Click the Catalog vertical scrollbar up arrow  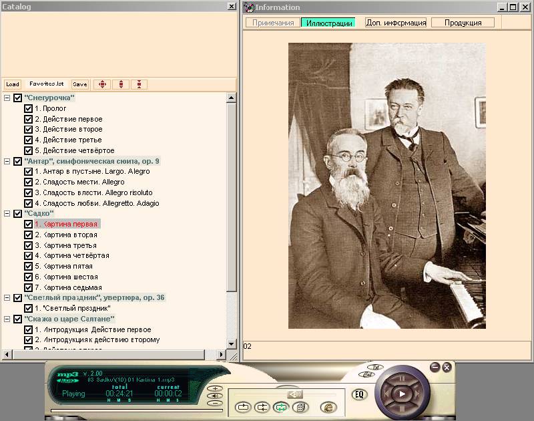231,98
